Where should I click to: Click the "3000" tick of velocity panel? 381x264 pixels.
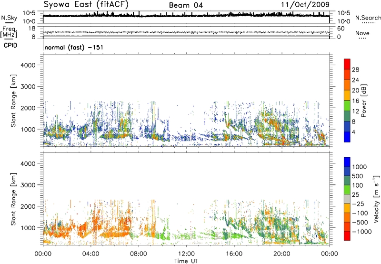28,185
